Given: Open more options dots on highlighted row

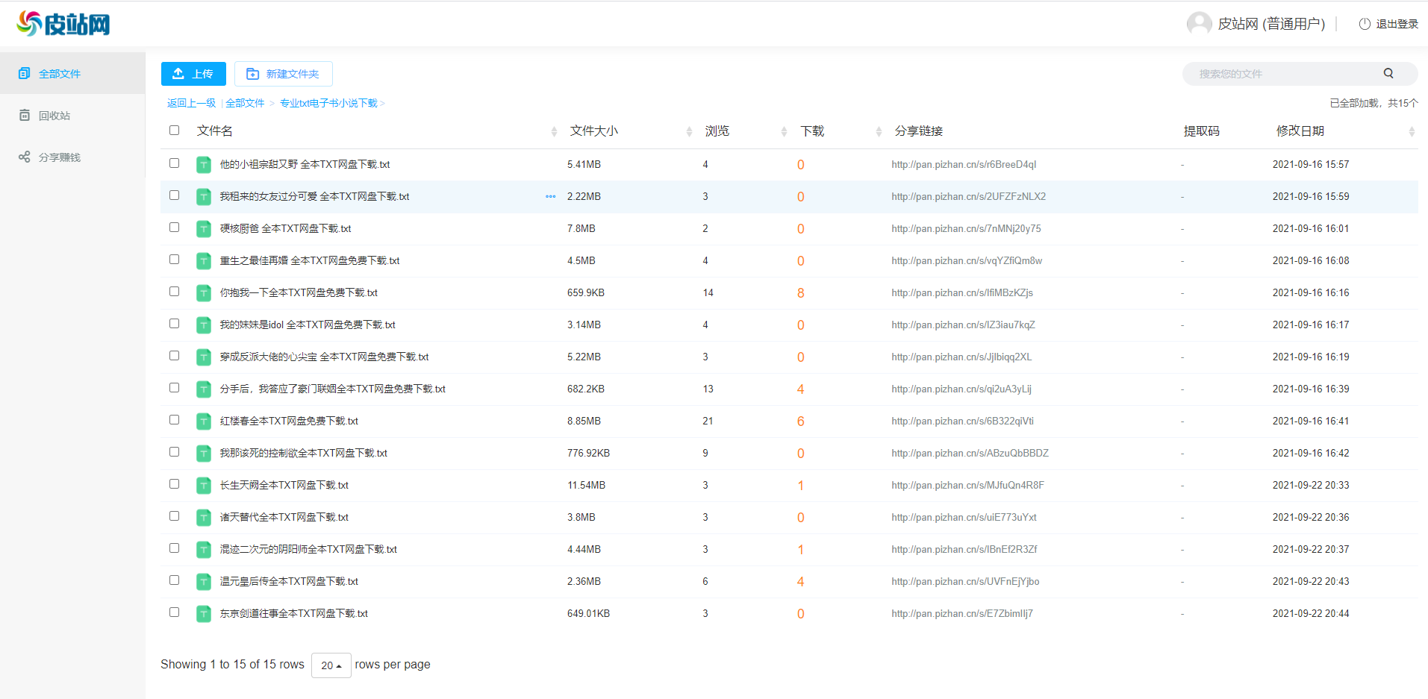Looking at the screenshot, I should [x=550, y=197].
